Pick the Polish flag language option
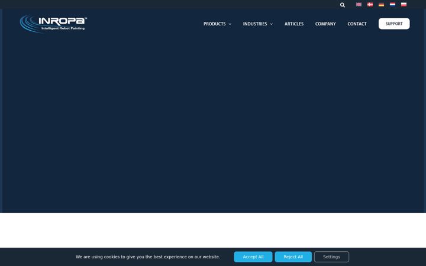Screen dimensions: 426x266 [x=404, y=4]
